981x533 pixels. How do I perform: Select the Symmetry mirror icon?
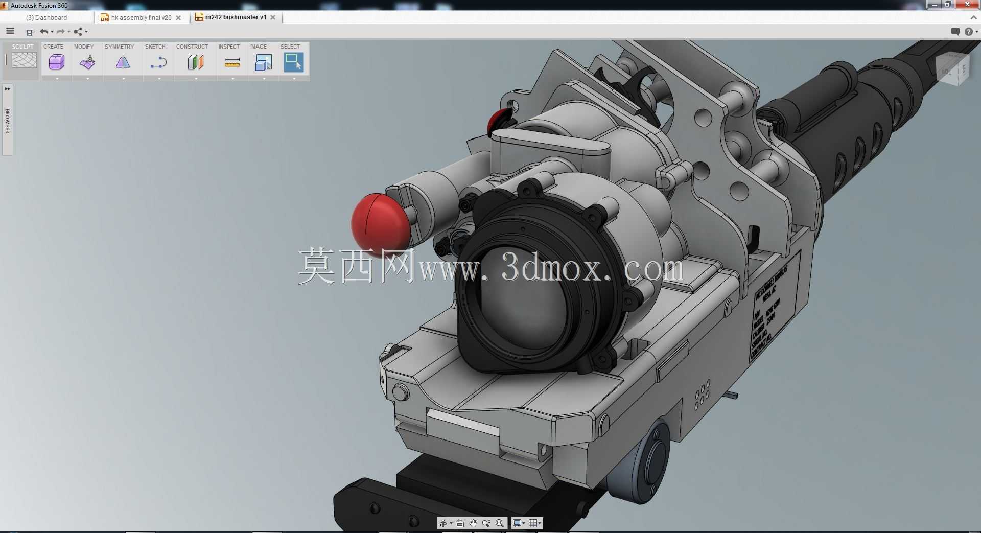123,62
